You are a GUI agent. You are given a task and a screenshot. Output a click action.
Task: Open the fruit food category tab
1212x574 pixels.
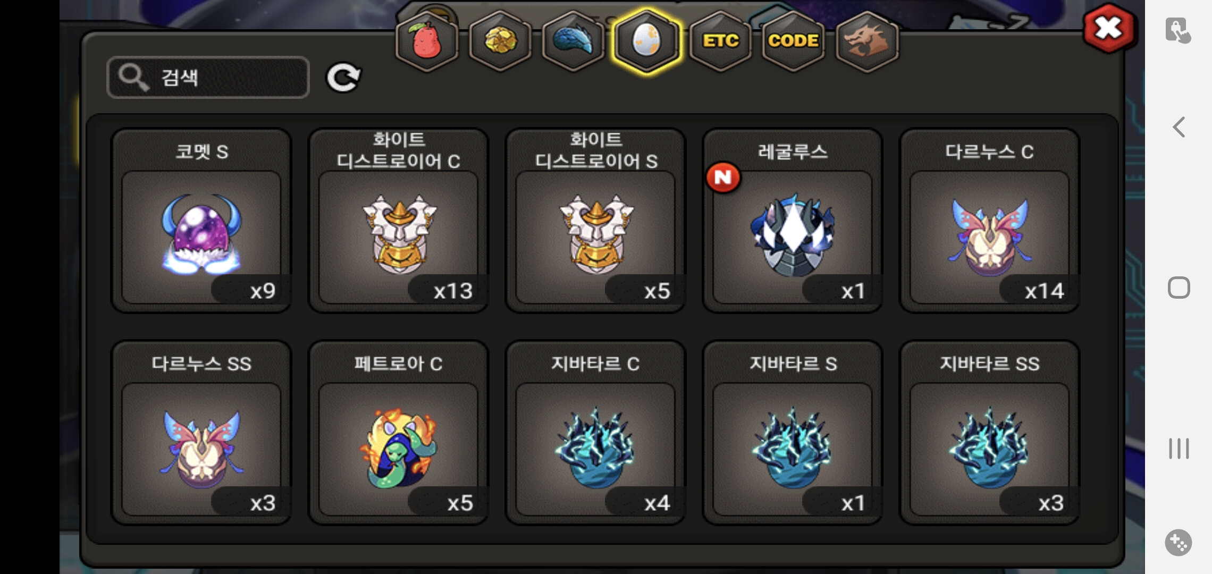coord(427,41)
